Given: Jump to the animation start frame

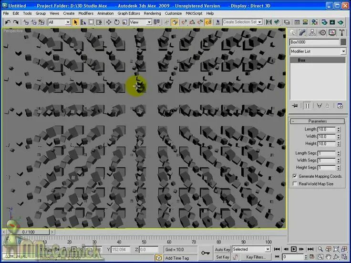Looking at the screenshot, I should click(x=277, y=249).
